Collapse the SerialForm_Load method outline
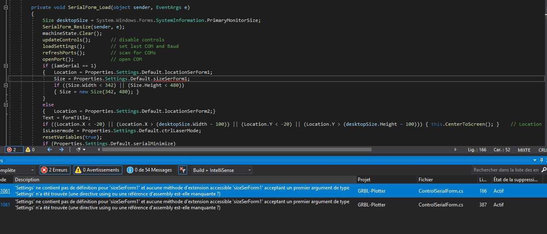The width and height of the screenshot is (547, 234). pyautogui.click(x=6, y=7)
